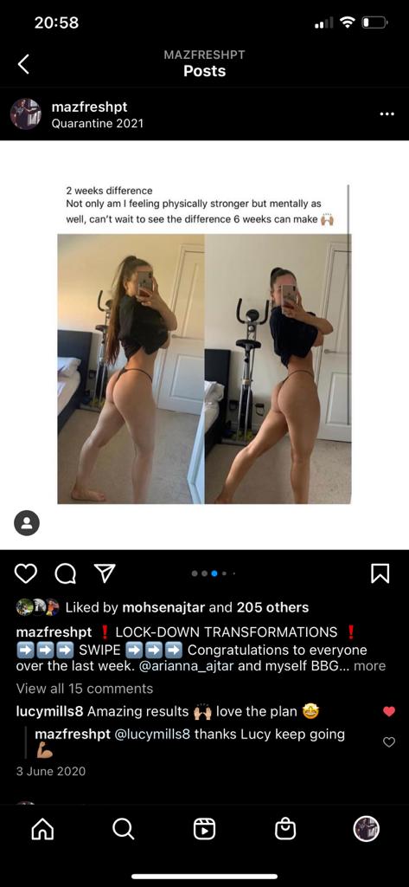Open mazfreshpt profile picture in post header

coord(26,113)
